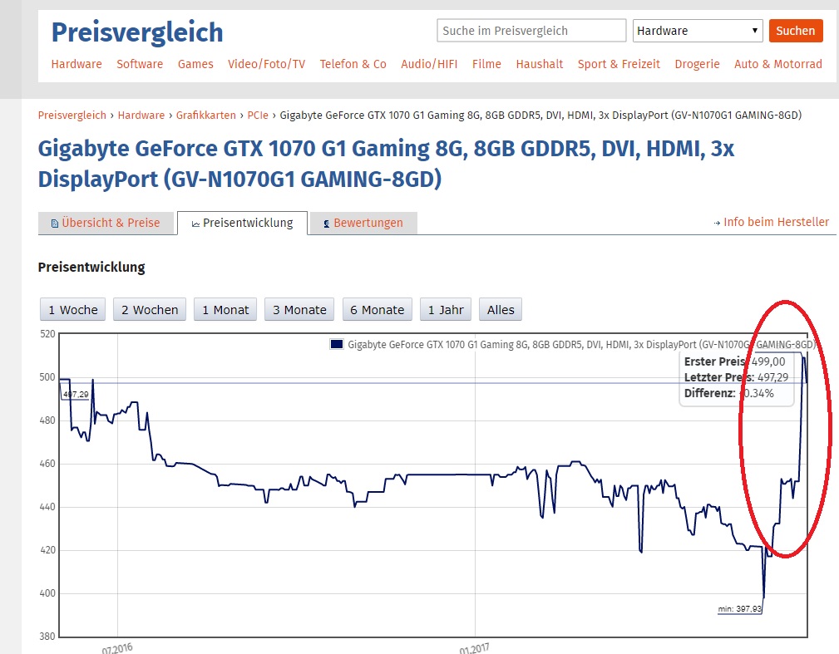839x654 pixels.
Task: Open the Sport & Freizeit navigation item
Action: tap(619, 64)
